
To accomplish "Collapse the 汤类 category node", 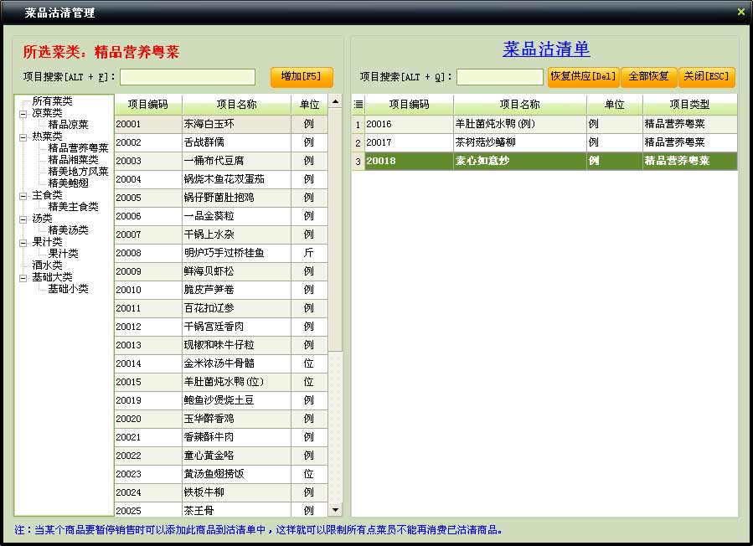I will point(23,219).
